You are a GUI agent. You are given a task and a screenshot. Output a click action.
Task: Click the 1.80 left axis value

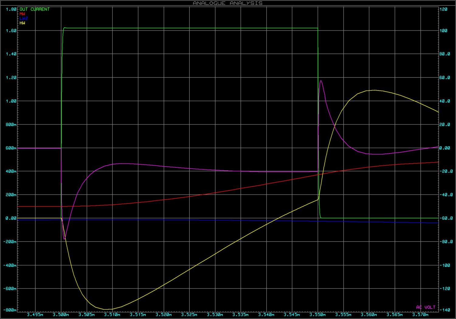point(11,9)
